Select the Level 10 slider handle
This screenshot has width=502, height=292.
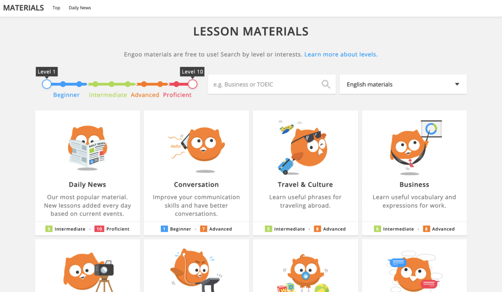(192, 84)
